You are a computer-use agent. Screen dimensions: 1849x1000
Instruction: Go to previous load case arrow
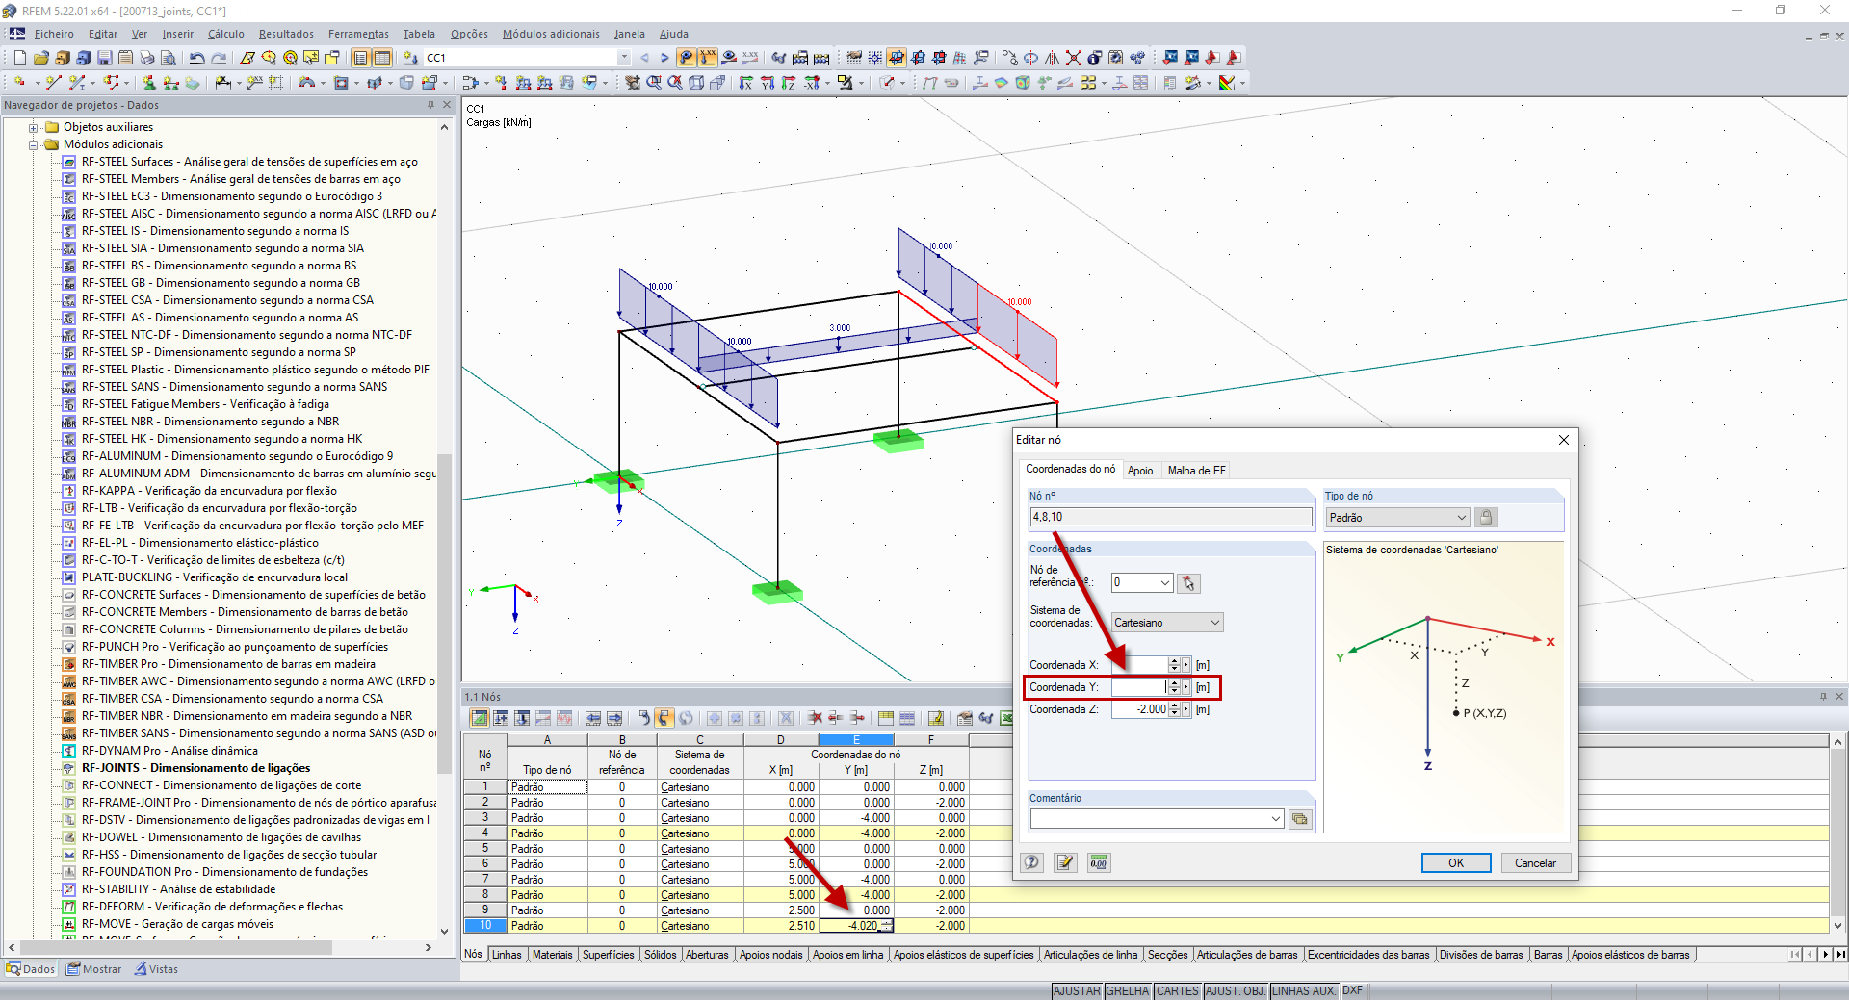[x=644, y=58]
